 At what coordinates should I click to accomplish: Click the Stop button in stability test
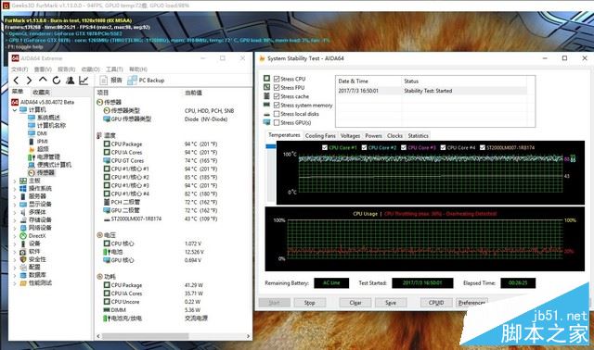click(x=309, y=303)
